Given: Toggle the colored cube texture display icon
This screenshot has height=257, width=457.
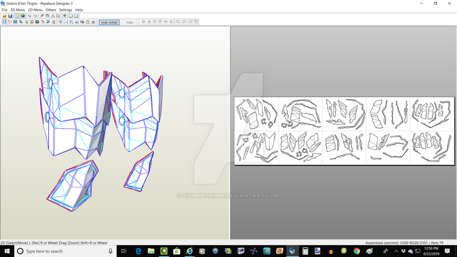Looking at the screenshot, I should [23, 16].
